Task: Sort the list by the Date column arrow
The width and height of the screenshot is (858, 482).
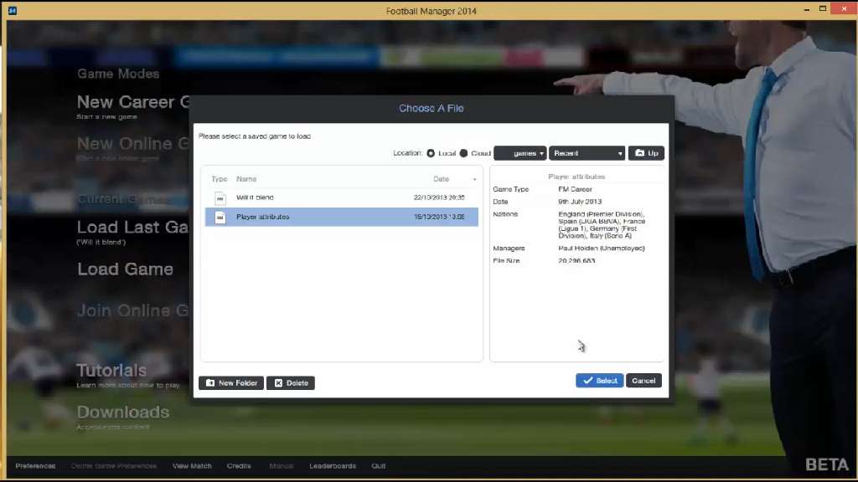Action: (x=474, y=179)
